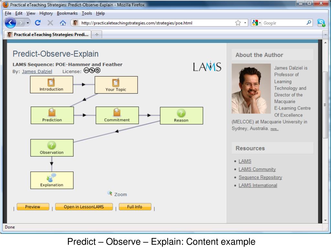Image resolution: width=331 pixels, height=248 pixels.
Task: Click the Open in LessonLAMS button
Action: [x=84, y=207]
